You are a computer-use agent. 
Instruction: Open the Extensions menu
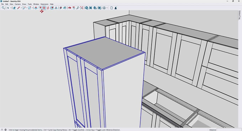44,4
